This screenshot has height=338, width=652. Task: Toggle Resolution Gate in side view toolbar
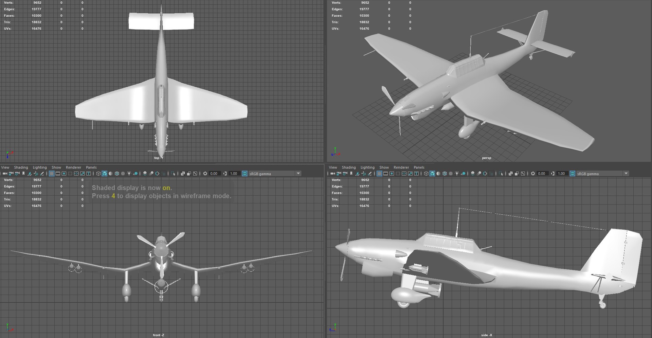(392, 174)
